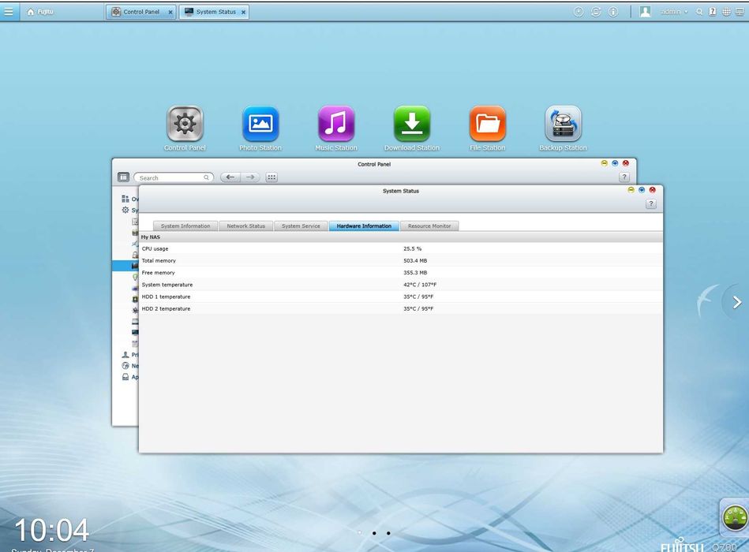Click the admin user avatar
749x552 pixels.
point(645,12)
